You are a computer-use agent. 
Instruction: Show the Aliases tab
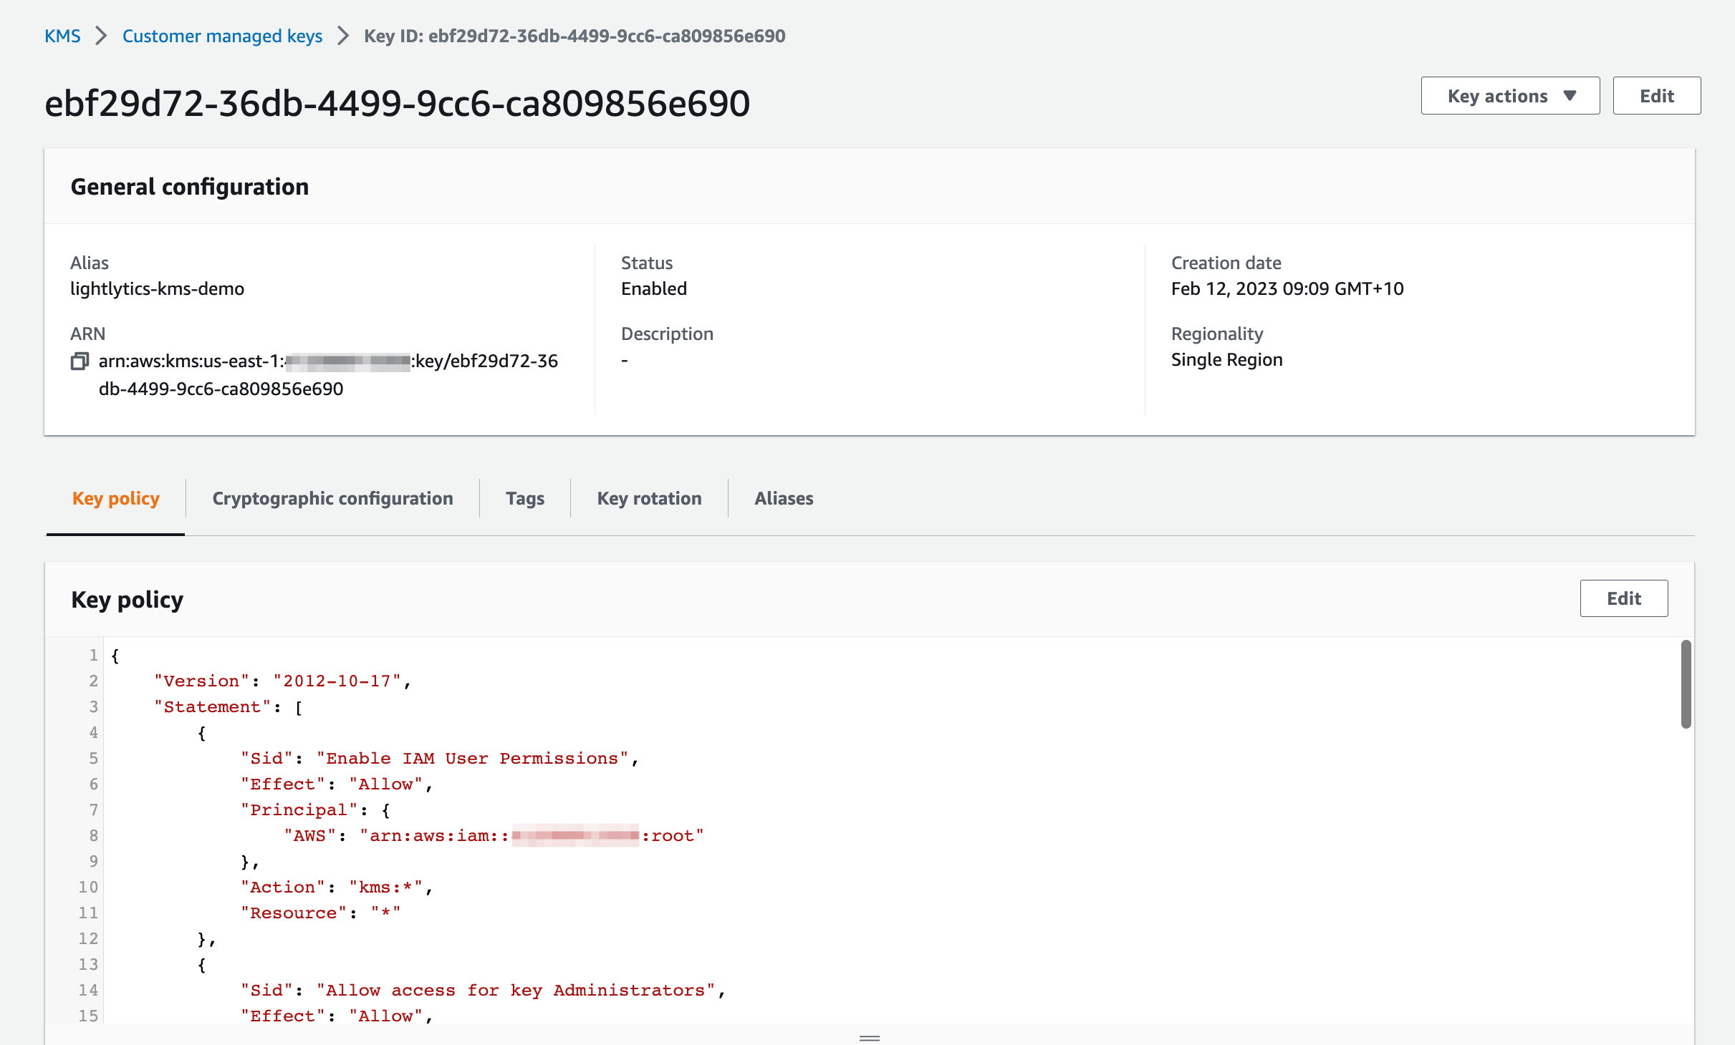click(x=784, y=498)
